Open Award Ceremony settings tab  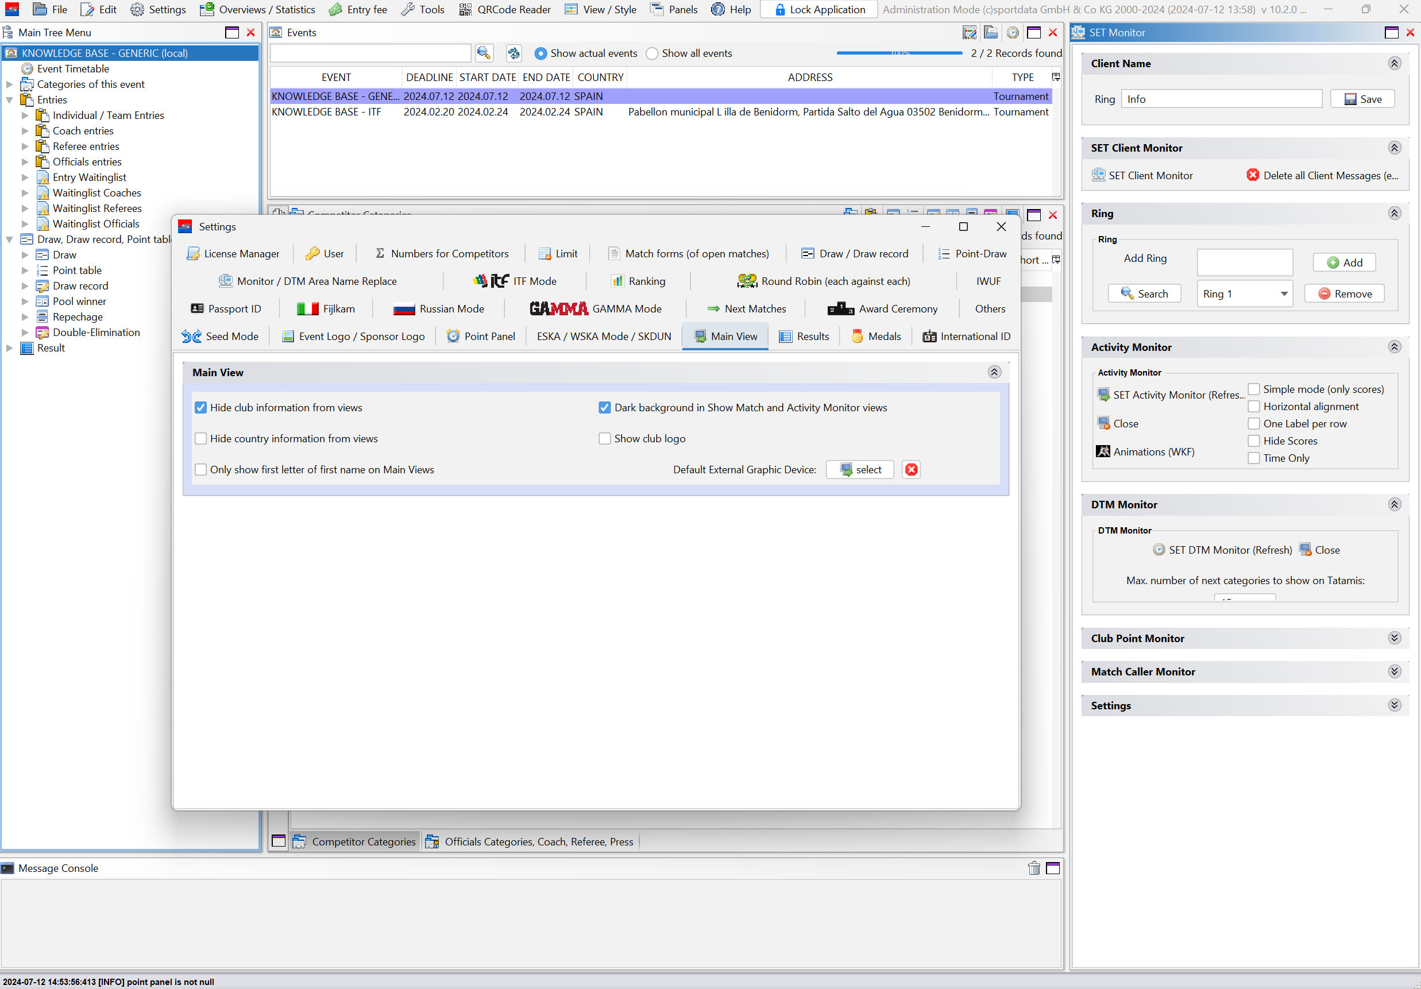tap(883, 309)
